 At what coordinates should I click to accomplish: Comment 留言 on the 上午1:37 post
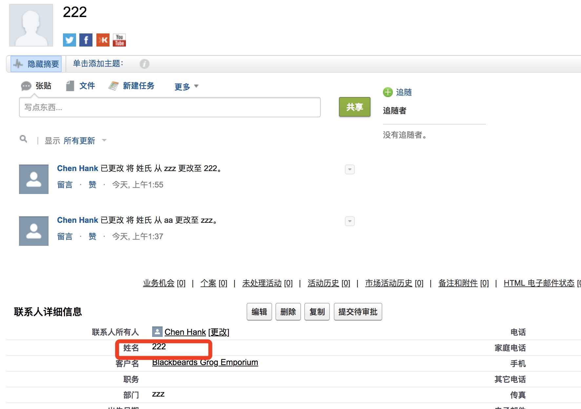pyautogui.click(x=65, y=237)
